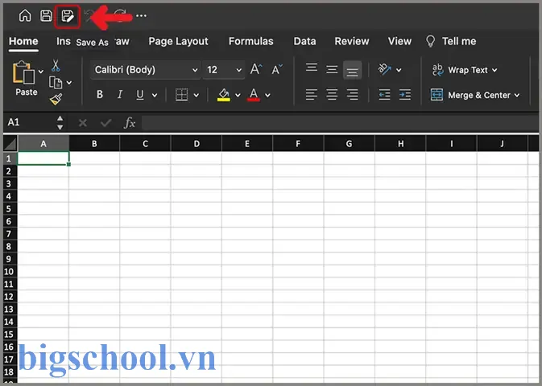Click the Copy icon
The width and height of the screenshot is (542, 386).
pyautogui.click(x=56, y=82)
